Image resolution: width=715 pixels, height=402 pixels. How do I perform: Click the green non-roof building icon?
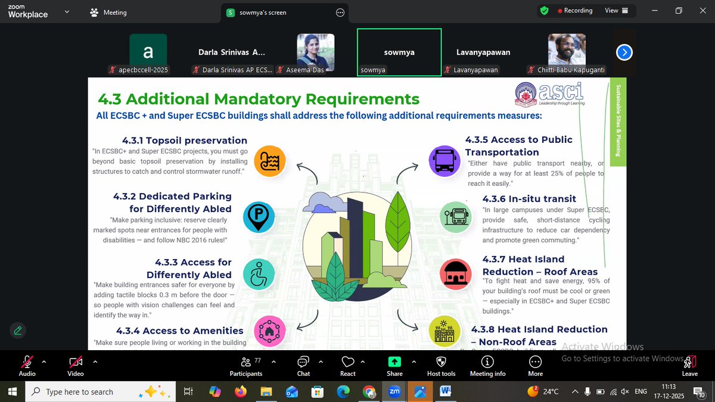tap(444, 332)
